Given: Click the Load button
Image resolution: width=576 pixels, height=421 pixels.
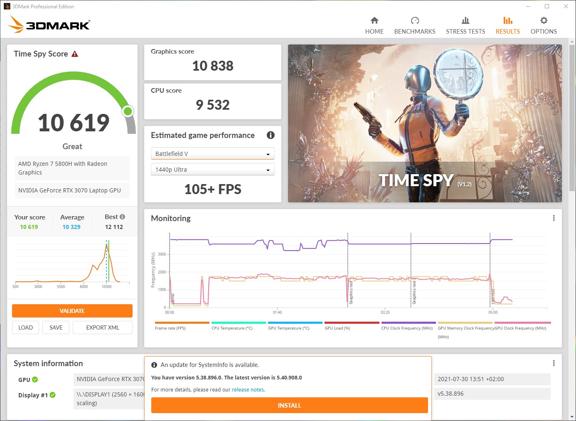Looking at the screenshot, I should click(x=25, y=327).
